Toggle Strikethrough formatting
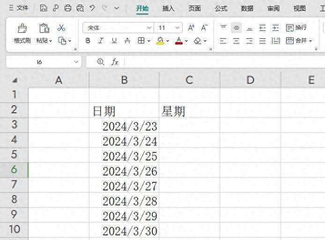The height and width of the screenshot is (240, 325). [x=127, y=41]
